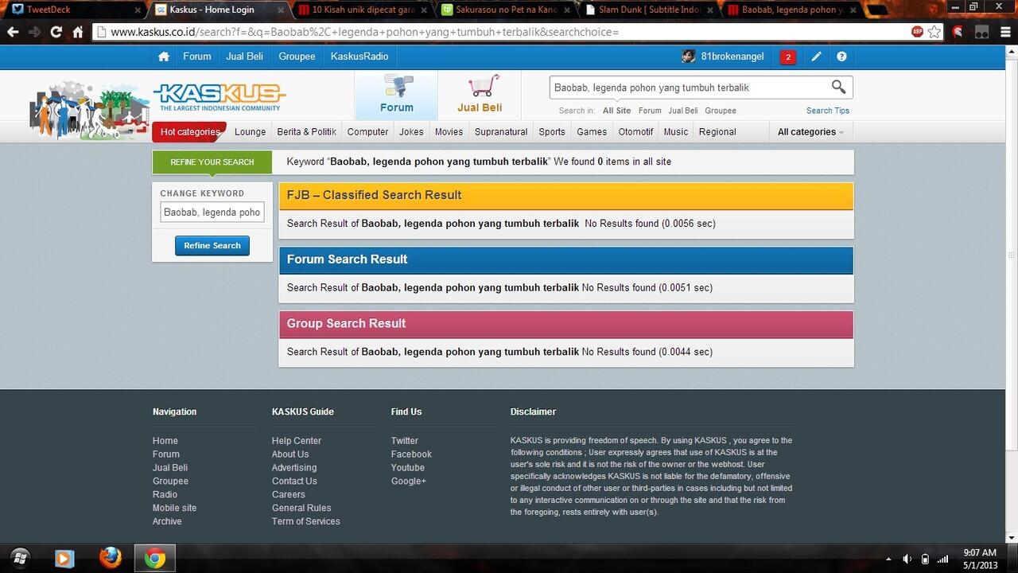Click the REFINE YOUR SEARCH header
The image size is (1018, 573).
pyautogui.click(x=212, y=162)
